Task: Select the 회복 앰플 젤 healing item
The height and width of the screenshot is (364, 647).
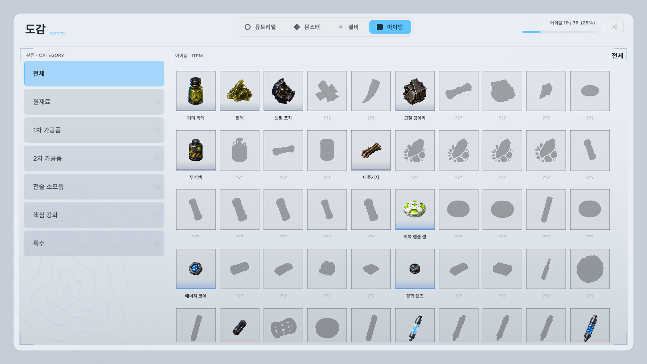Action: tap(414, 210)
